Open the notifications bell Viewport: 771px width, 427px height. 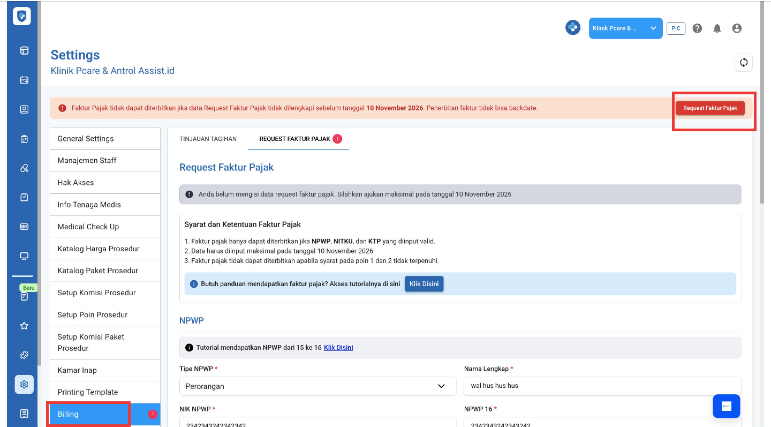[x=717, y=28]
